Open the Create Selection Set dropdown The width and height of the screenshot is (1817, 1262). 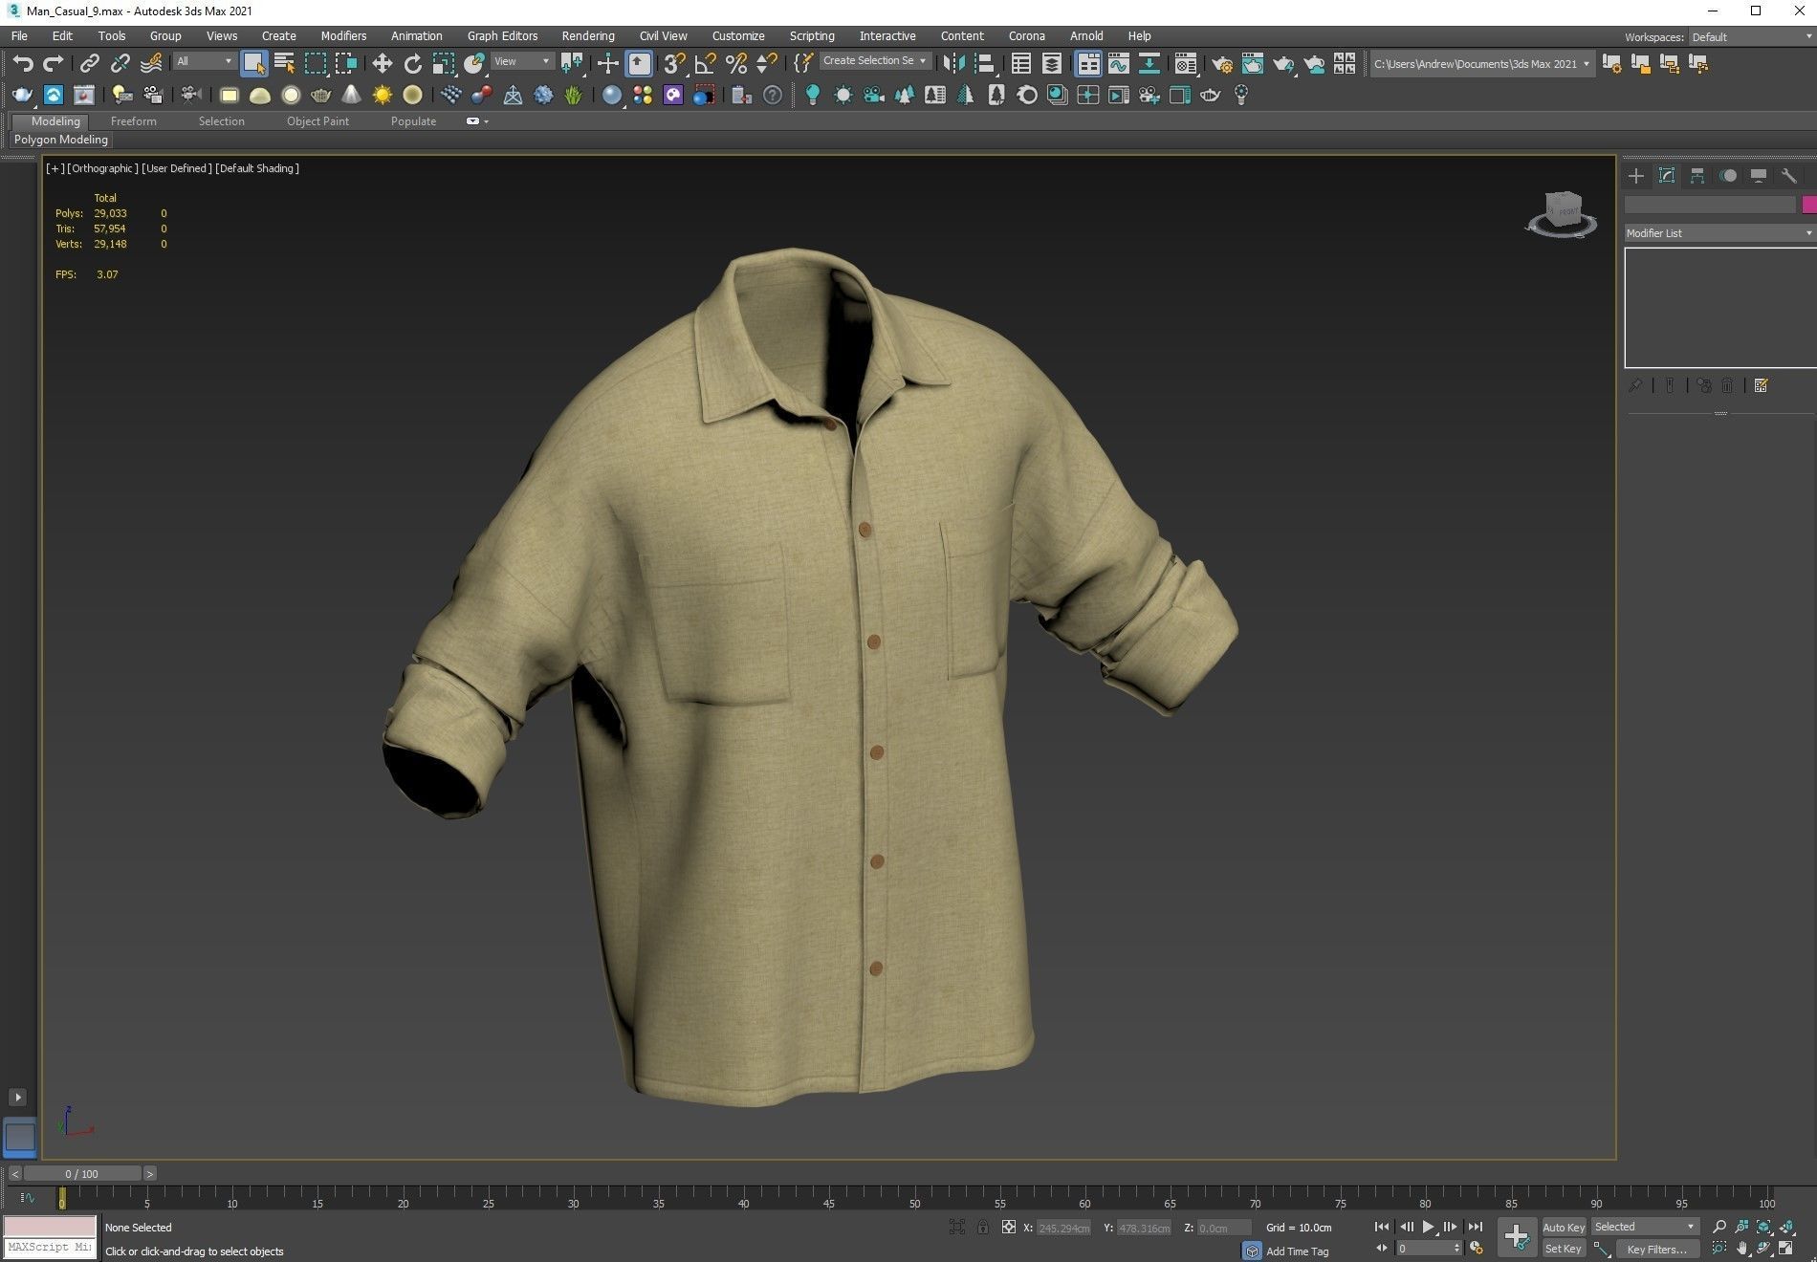(x=875, y=60)
